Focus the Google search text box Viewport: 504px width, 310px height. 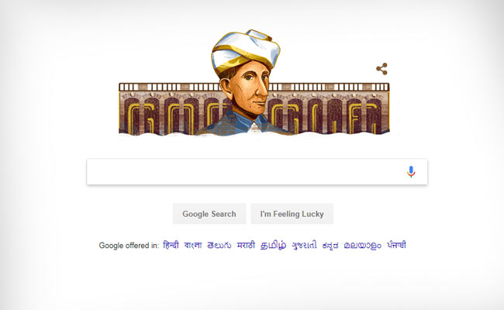click(244, 171)
